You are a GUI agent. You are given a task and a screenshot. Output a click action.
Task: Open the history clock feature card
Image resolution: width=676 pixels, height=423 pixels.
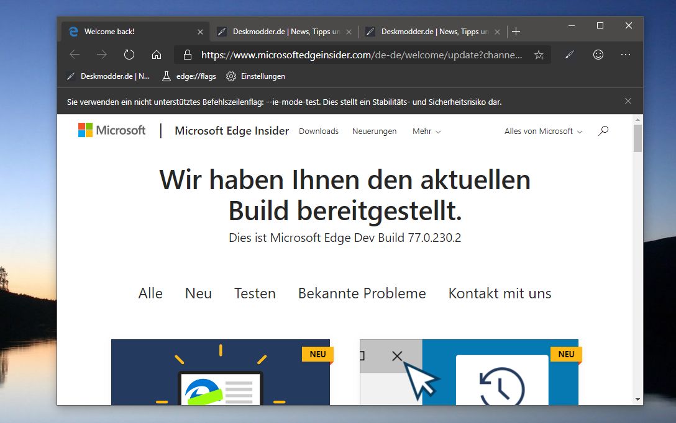469,372
